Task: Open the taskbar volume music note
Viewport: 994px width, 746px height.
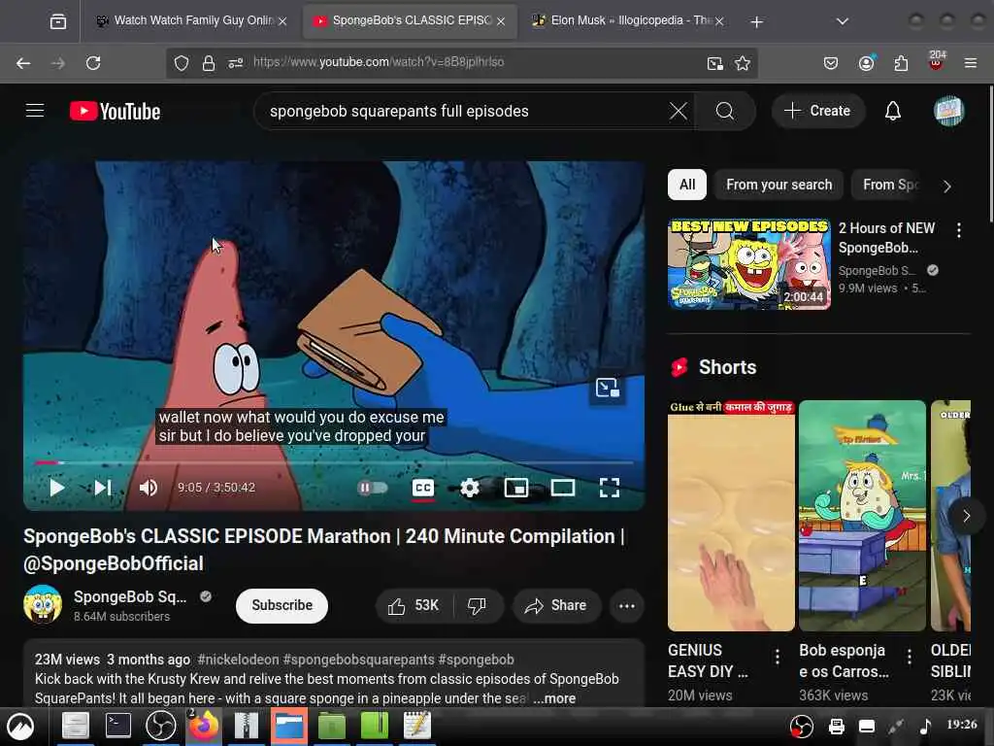Action: (925, 726)
